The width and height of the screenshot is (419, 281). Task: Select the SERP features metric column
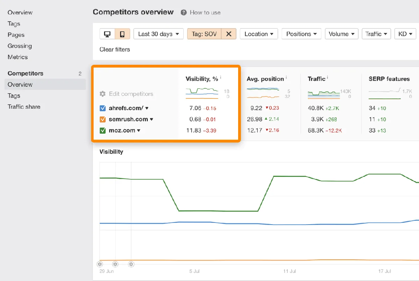click(389, 79)
